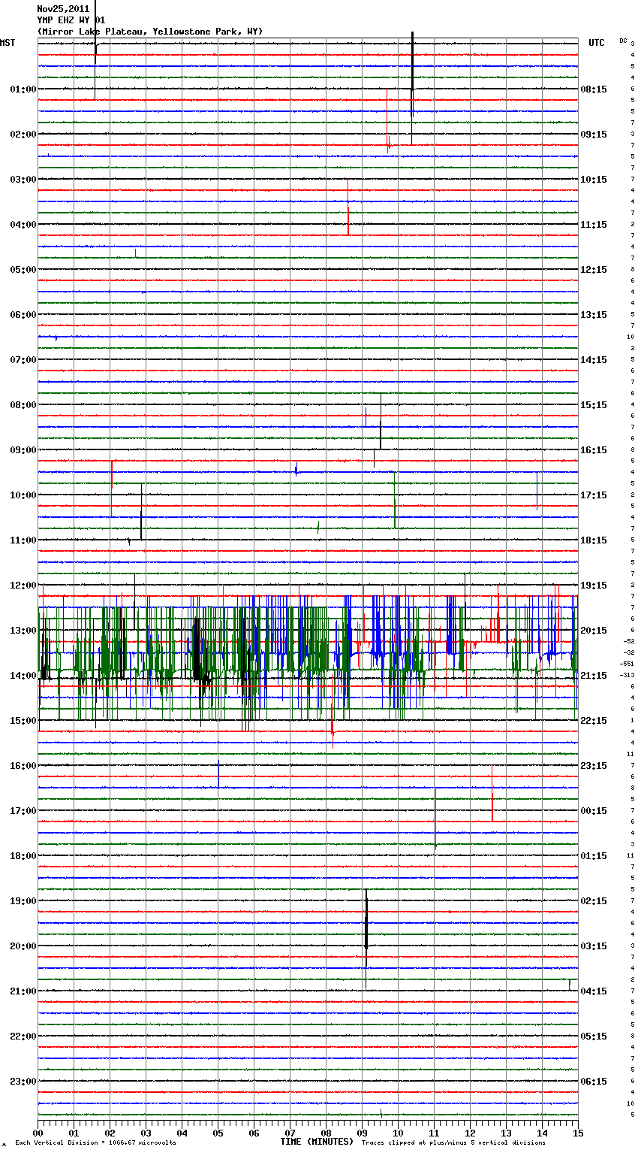Click the "DC" column header

coord(623,41)
